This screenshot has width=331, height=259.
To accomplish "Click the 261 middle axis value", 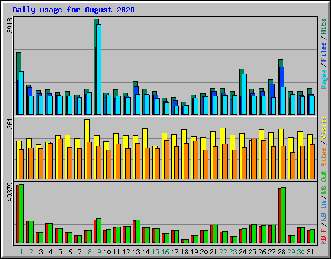I will [10, 124].
